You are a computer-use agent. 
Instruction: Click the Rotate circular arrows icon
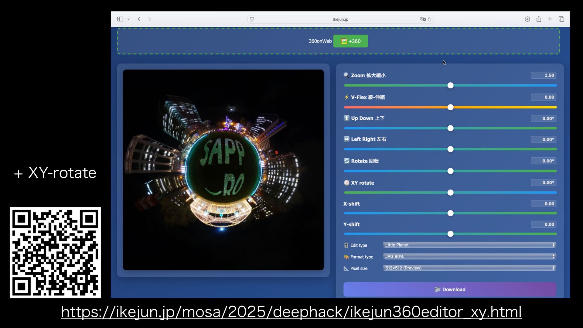coord(346,161)
